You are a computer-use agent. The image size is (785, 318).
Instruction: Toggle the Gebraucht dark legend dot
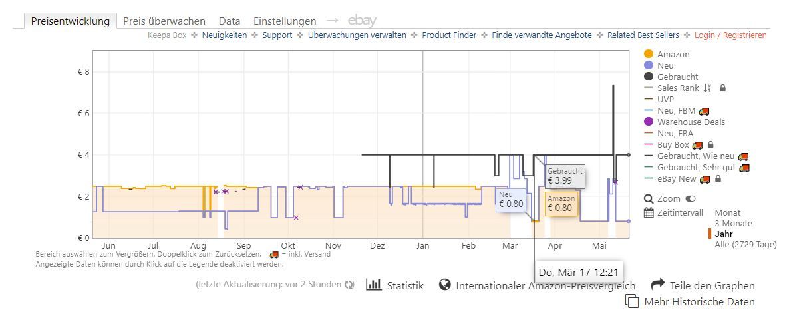click(649, 77)
